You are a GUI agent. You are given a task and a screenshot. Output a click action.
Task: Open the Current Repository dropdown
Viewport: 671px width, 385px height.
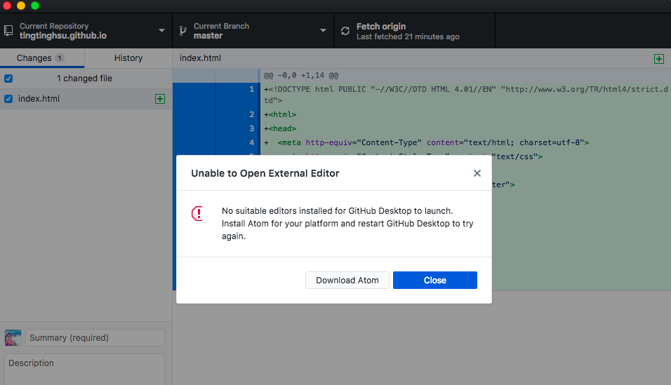86,31
